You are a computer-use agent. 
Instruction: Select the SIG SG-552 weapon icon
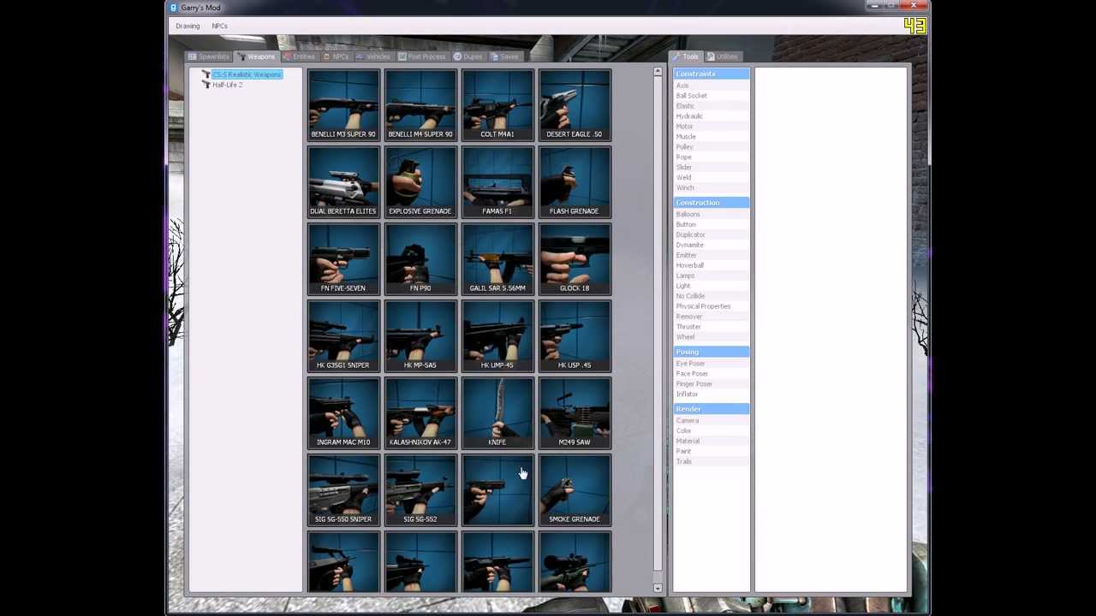[420, 489]
